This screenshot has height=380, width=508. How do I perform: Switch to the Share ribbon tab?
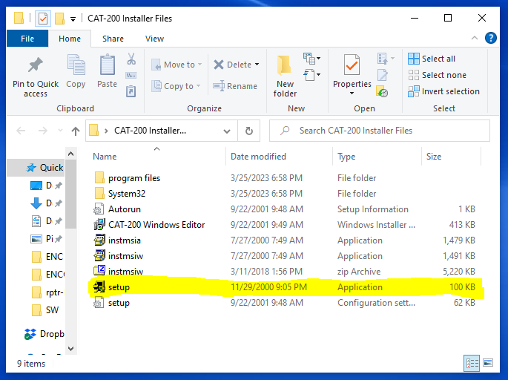click(x=113, y=39)
